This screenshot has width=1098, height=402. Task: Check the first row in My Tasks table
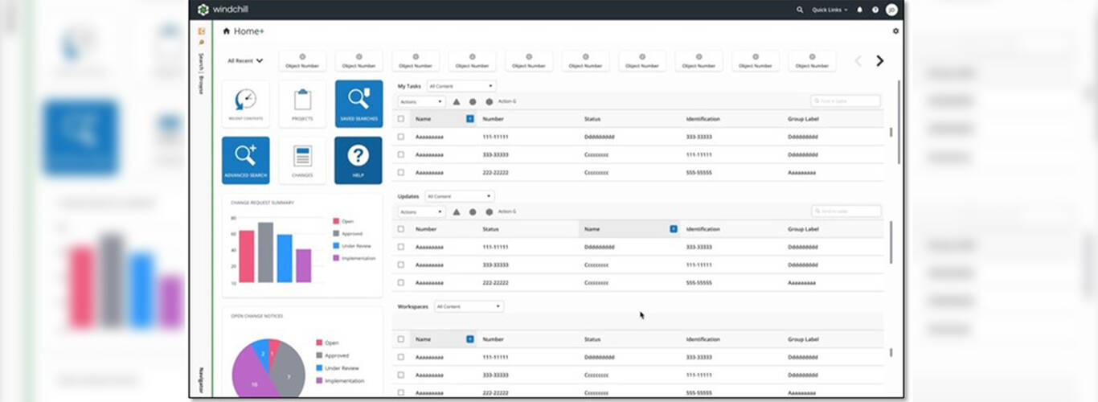pyautogui.click(x=401, y=137)
